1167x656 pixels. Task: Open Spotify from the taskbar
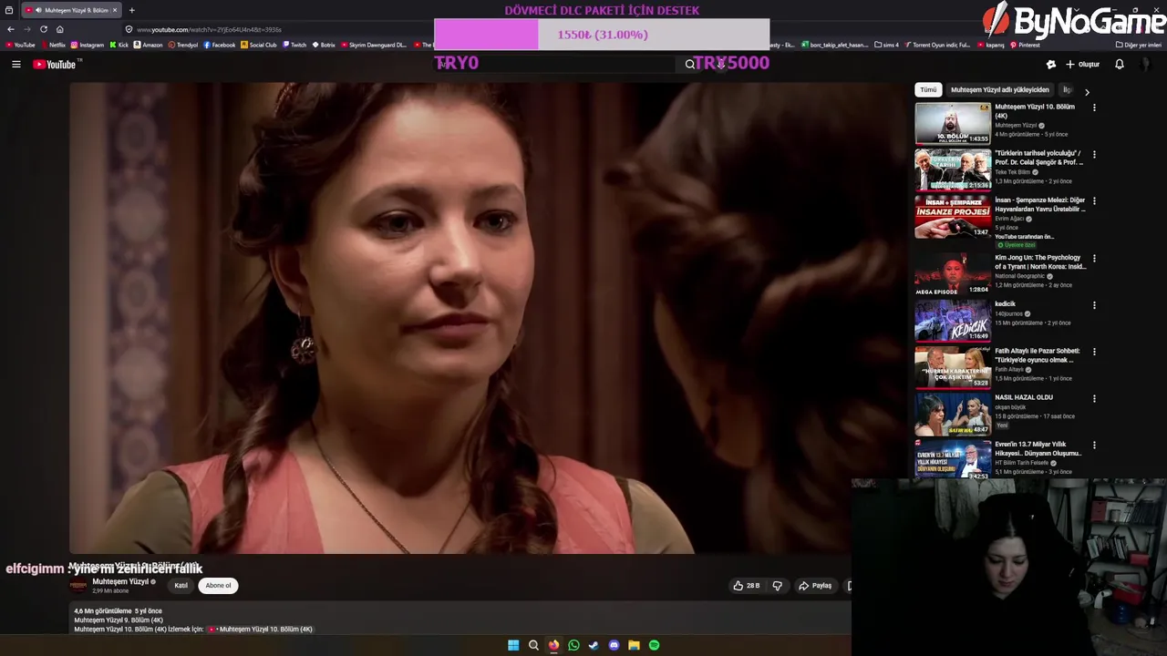click(x=654, y=645)
